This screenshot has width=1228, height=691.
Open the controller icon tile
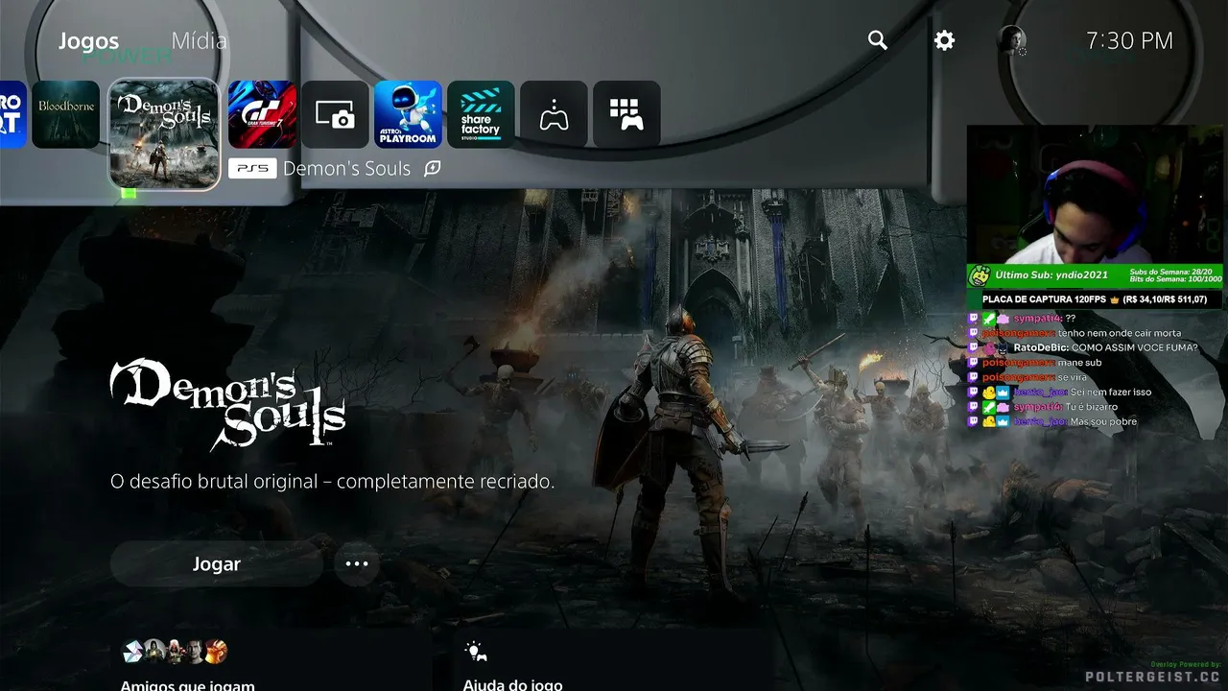pyautogui.click(x=555, y=114)
